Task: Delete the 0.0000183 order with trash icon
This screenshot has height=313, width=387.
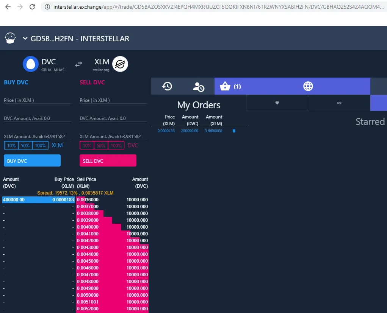Action: (x=234, y=131)
